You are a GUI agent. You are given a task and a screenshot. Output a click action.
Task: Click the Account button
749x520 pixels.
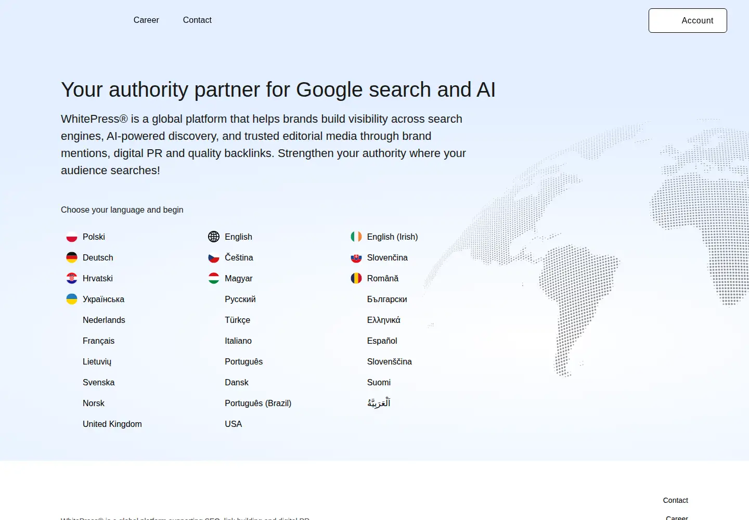tap(688, 20)
